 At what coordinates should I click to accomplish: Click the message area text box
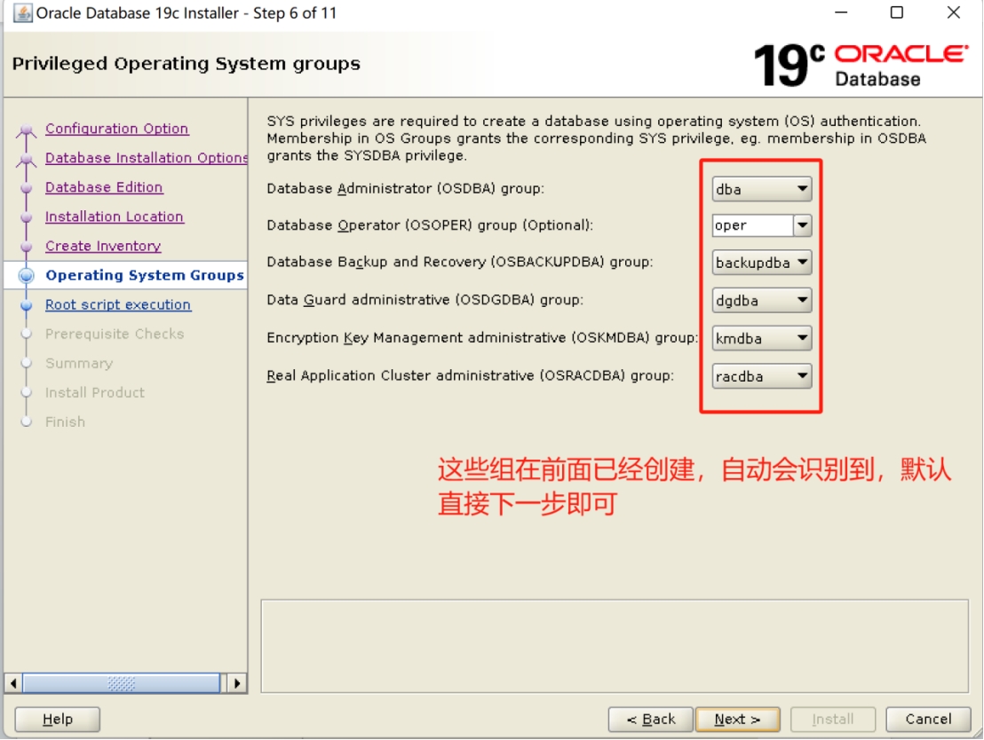615,646
